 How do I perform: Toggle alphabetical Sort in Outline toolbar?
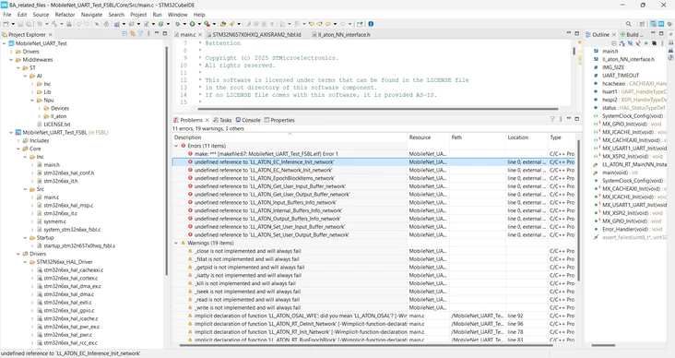coord(622,43)
